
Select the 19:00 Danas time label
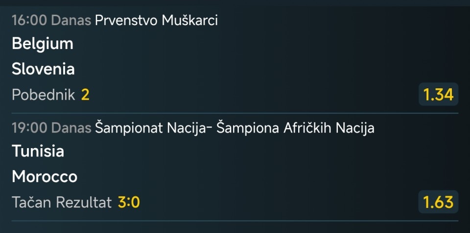pyautogui.click(x=51, y=129)
